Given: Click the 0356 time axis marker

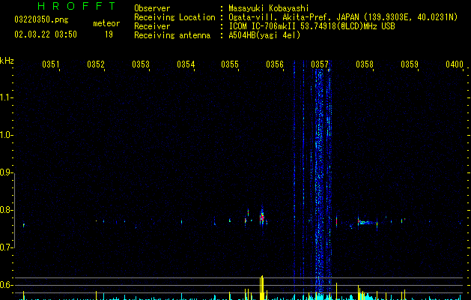Looking at the screenshot, I should [275, 64].
